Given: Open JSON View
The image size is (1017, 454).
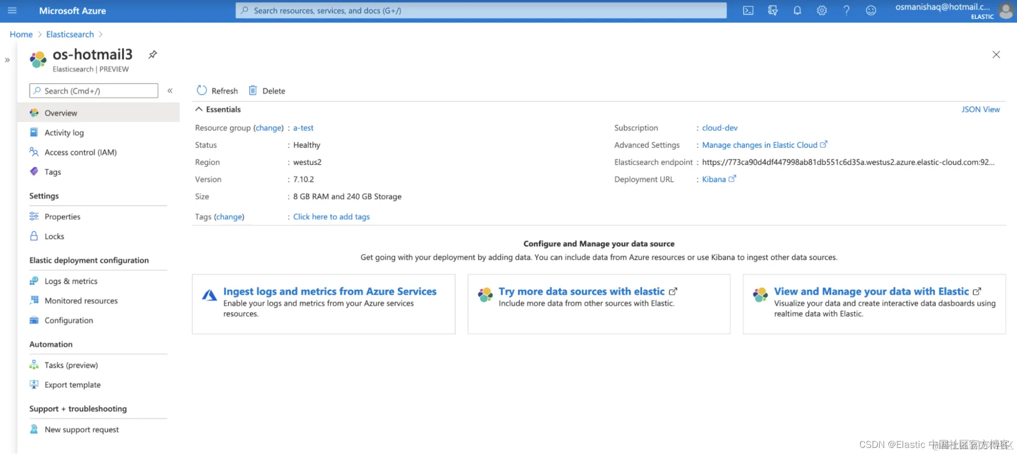Looking at the screenshot, I should [x=980, y=109].
